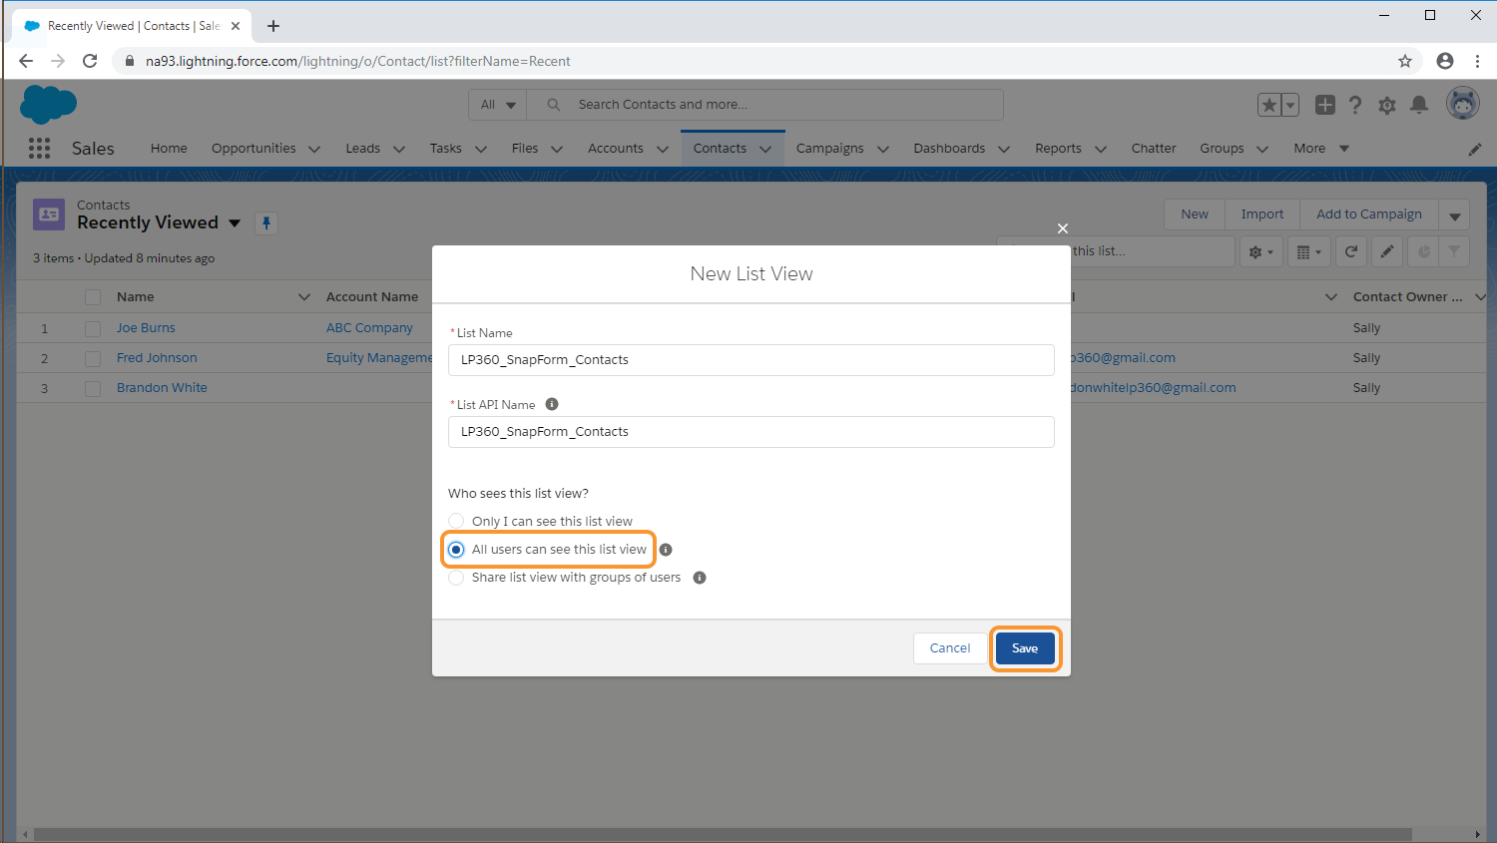Open the ABC Company account link

[x=369, y=328]
